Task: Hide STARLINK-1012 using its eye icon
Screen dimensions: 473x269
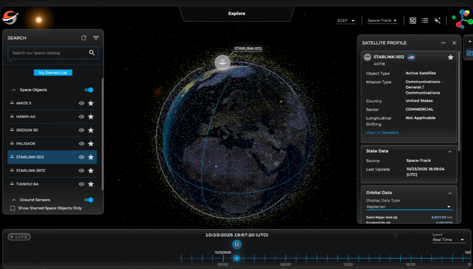Action: pyautogui.click(x=81, y=157)
